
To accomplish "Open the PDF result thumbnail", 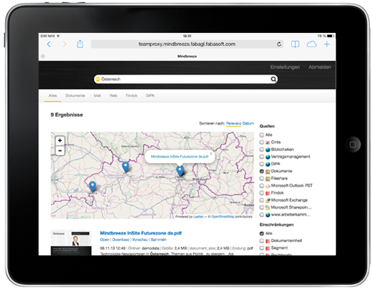I will pyautogui.click(x=71, y=242).
